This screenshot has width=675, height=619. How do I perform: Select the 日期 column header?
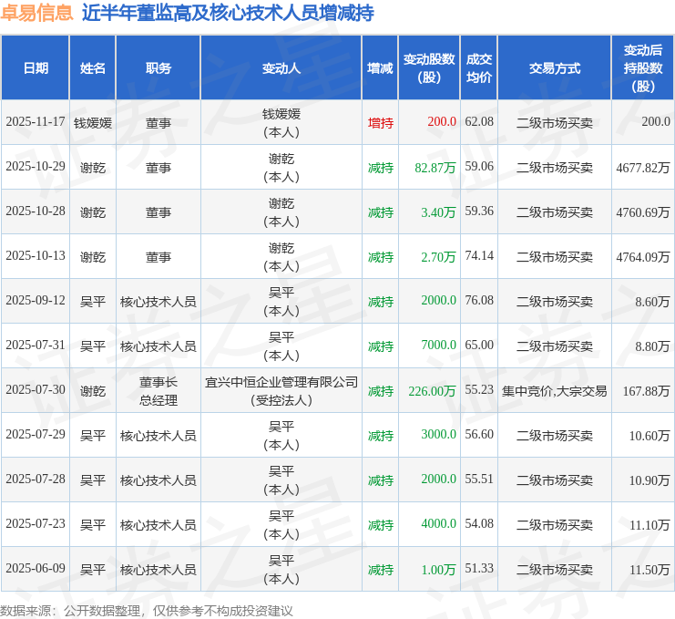point(36,68)
